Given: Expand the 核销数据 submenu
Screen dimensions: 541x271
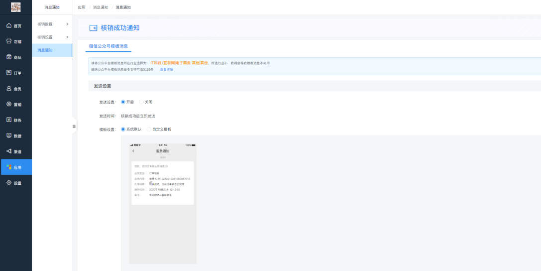Looking at the screenshot, I should [52, 24].
